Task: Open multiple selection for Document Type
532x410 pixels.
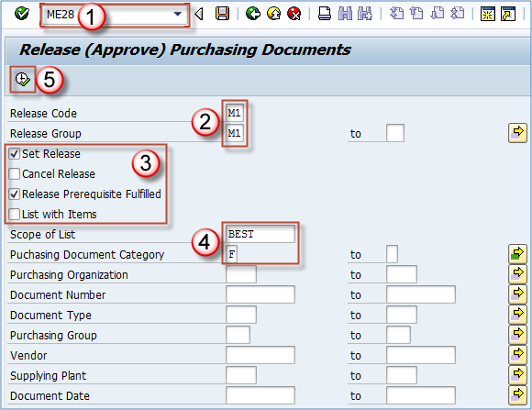Action: [x=517, y=315]
